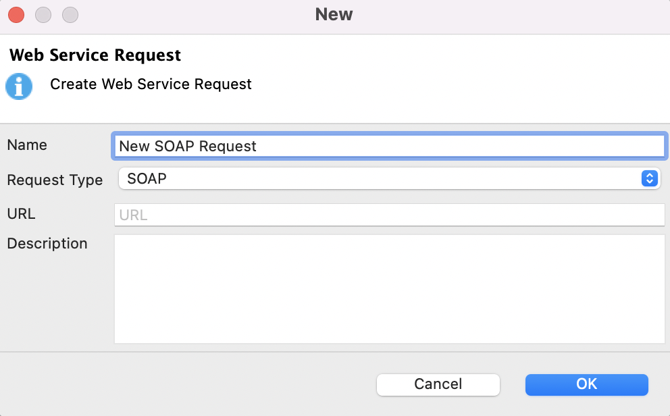The image size is (670, 416).
Task: Click the gray minimize window button
Action: click(x=43, y=14)
